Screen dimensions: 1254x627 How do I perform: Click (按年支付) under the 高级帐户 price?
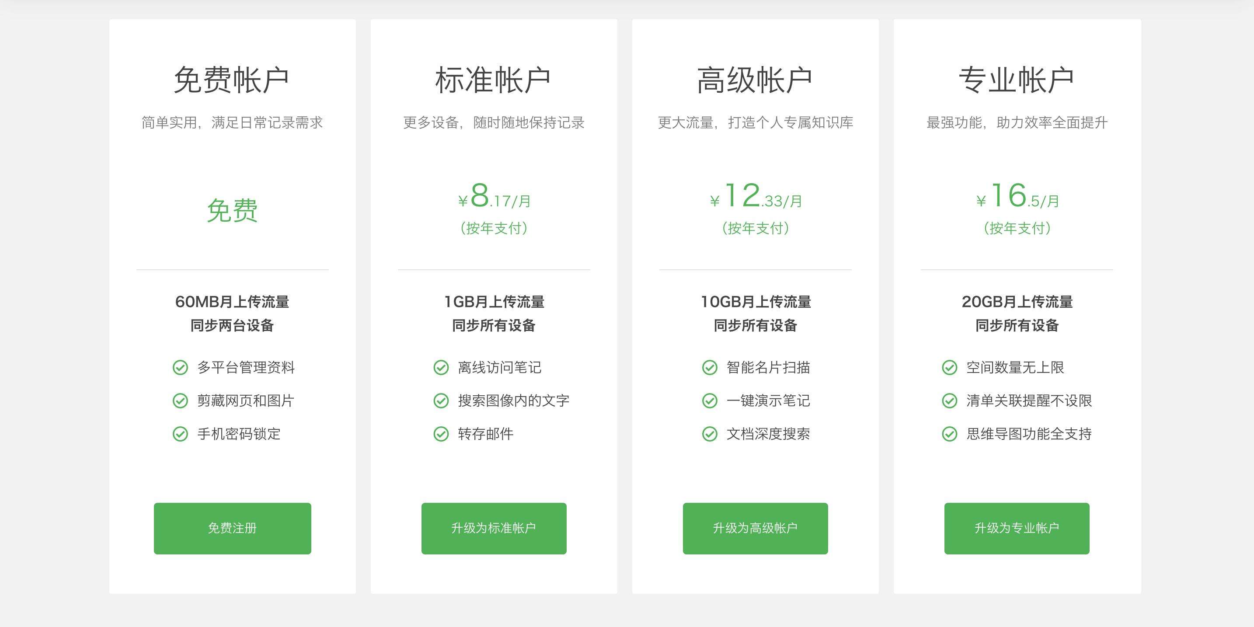point(755,228)
